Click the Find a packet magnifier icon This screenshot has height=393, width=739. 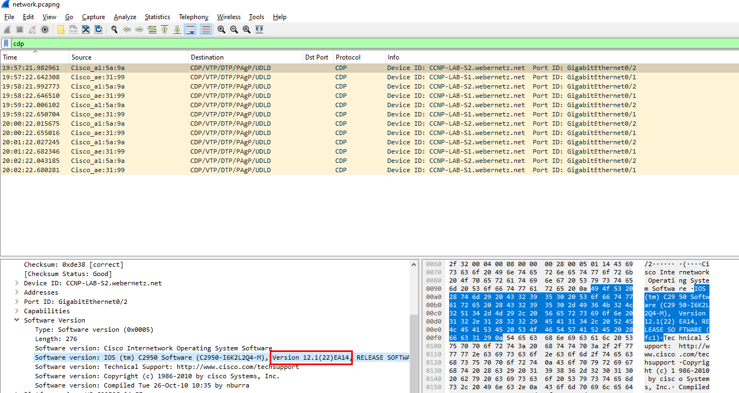pyautogui.click(x=114, y=30)
